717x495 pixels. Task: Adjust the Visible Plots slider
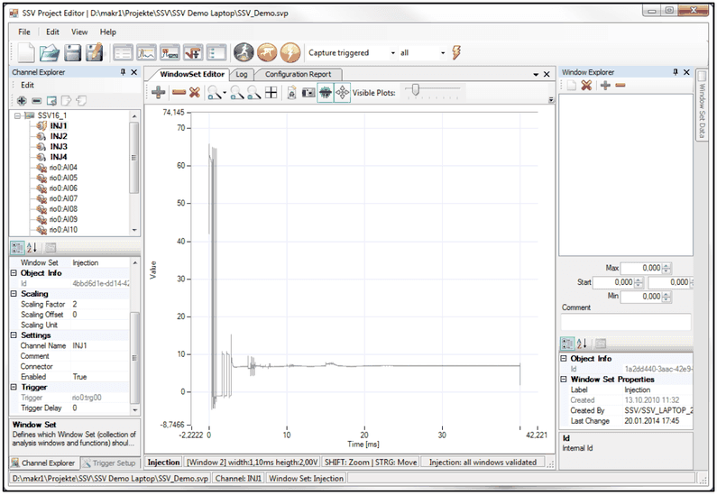(x=415, y=89)
